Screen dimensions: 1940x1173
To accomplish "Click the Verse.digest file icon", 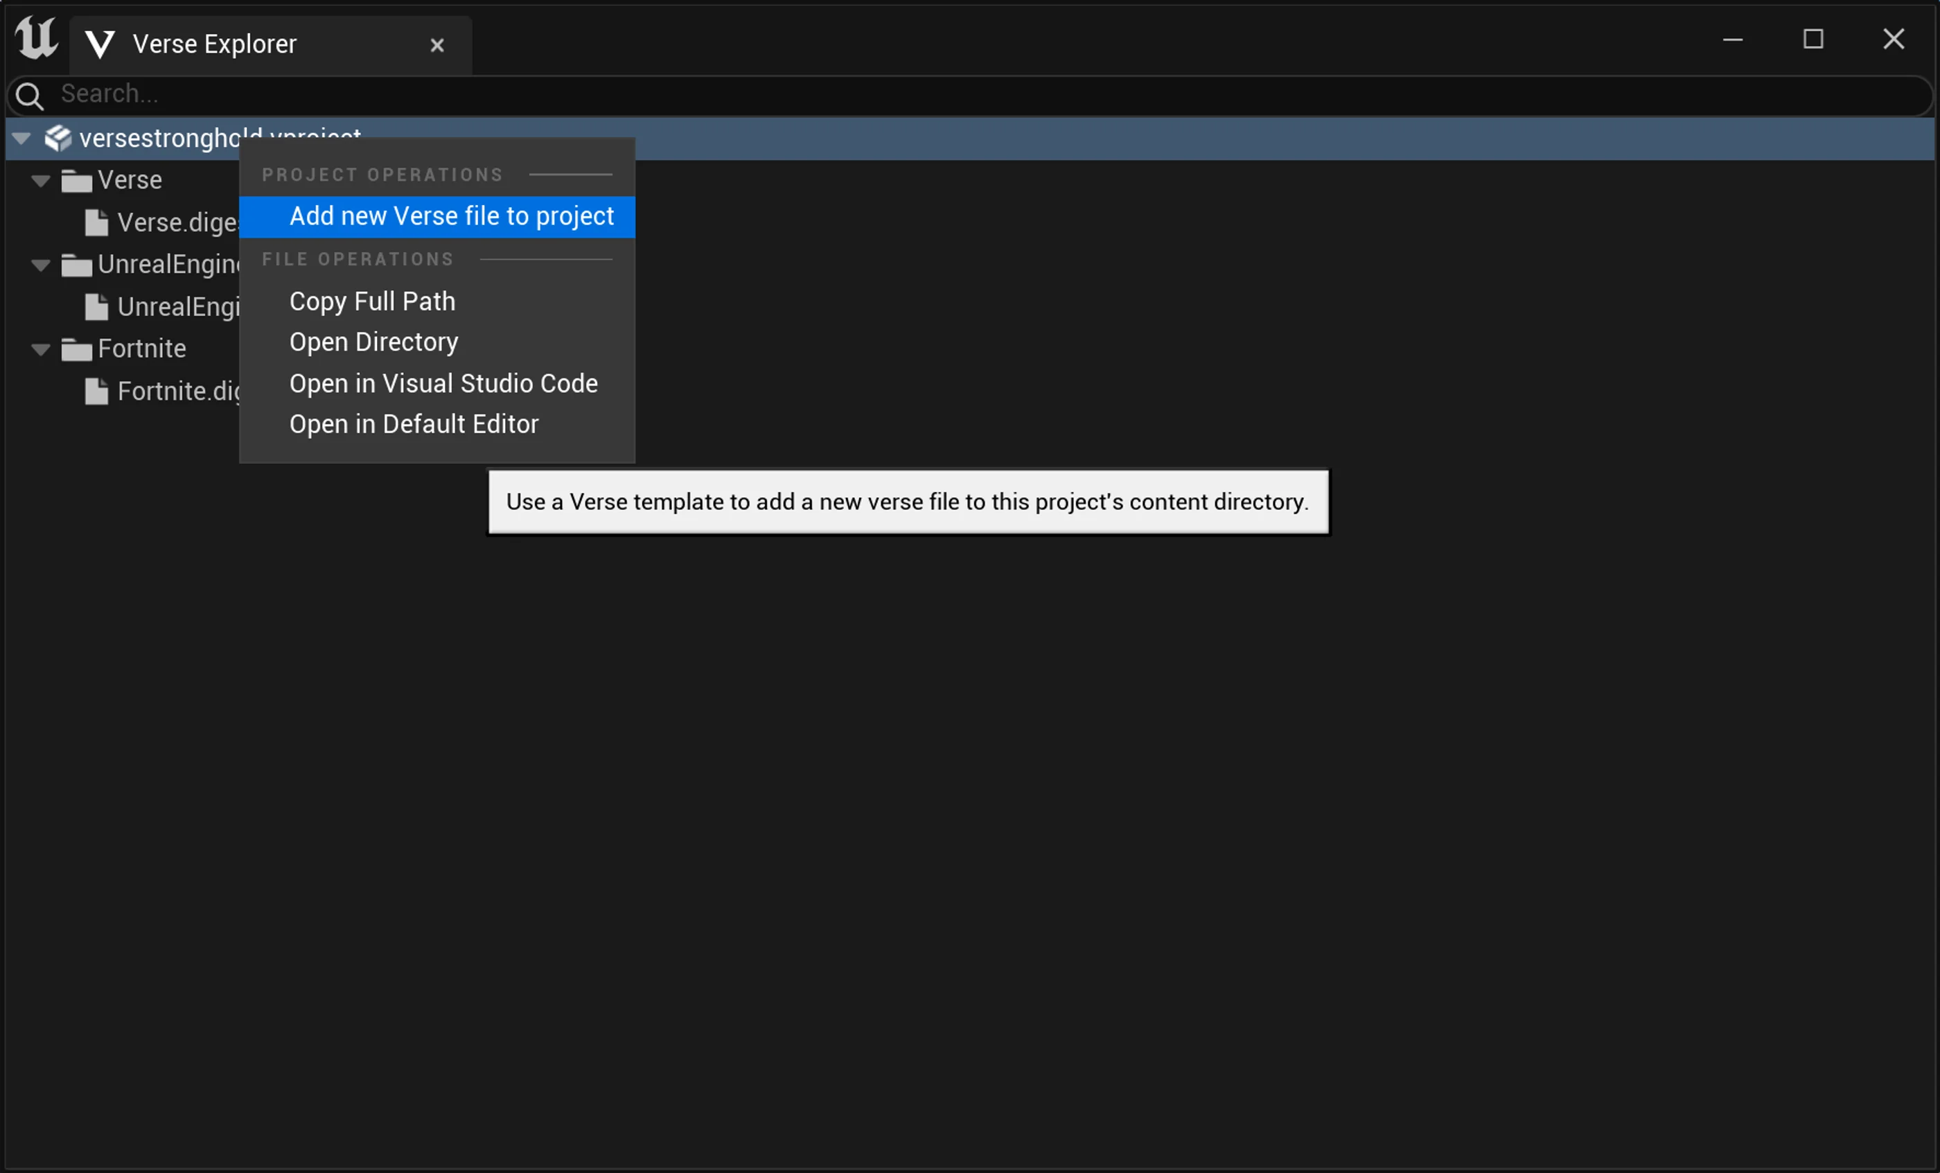I will coord(96,223).
